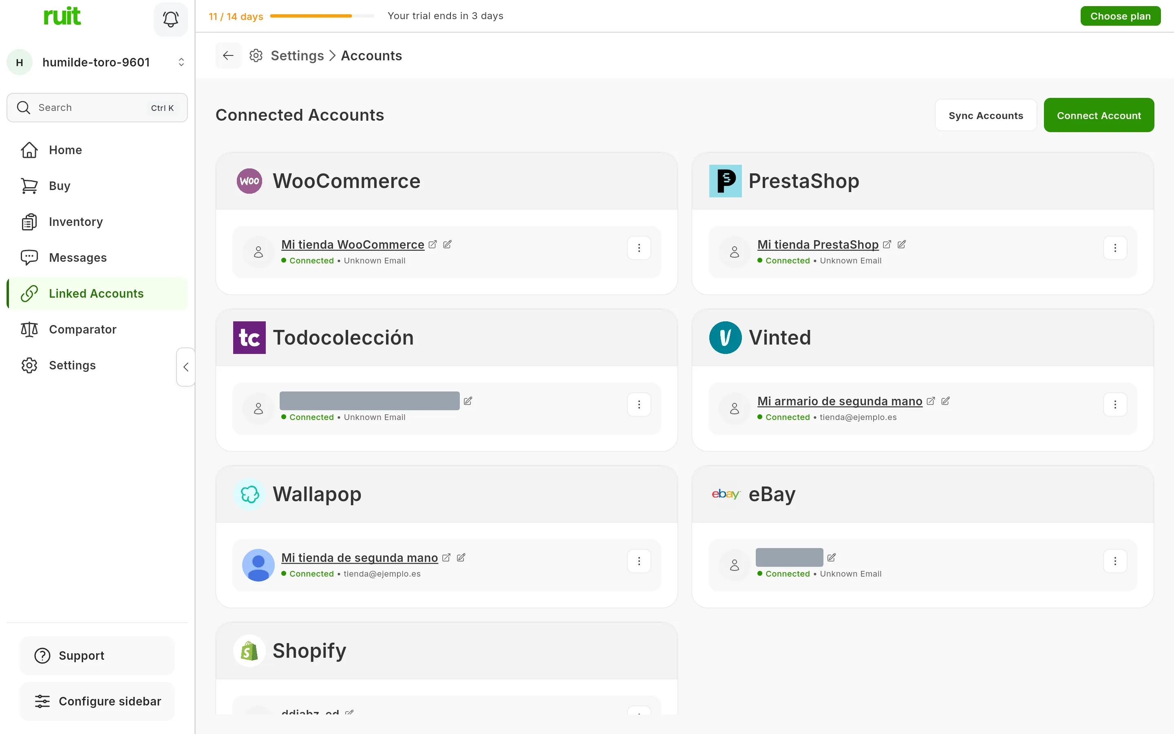Open Settings from the sidebar menu
1174x734 pixels.
pyautogui.click(x=97, y=365)
